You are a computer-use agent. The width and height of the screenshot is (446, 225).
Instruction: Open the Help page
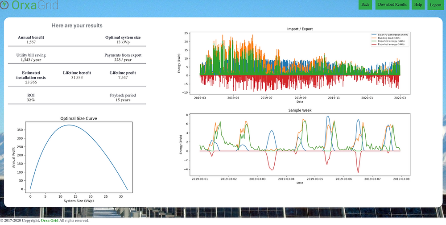(418, 4)
